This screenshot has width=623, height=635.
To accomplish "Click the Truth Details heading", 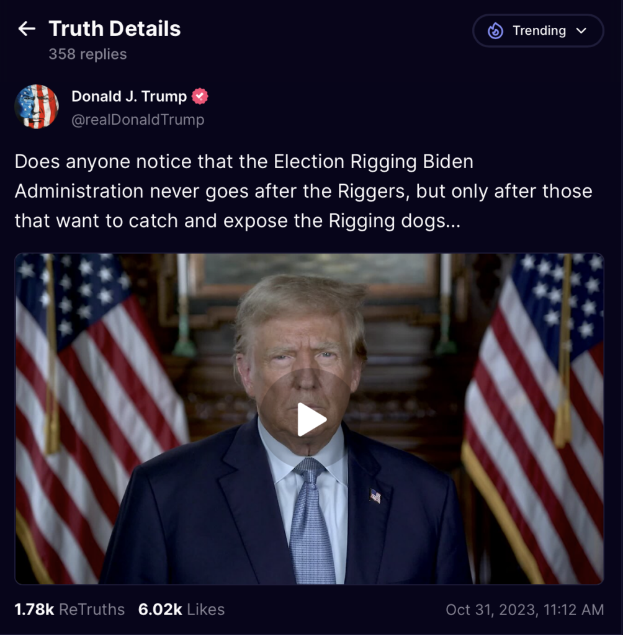I will [x=115, y=29].
